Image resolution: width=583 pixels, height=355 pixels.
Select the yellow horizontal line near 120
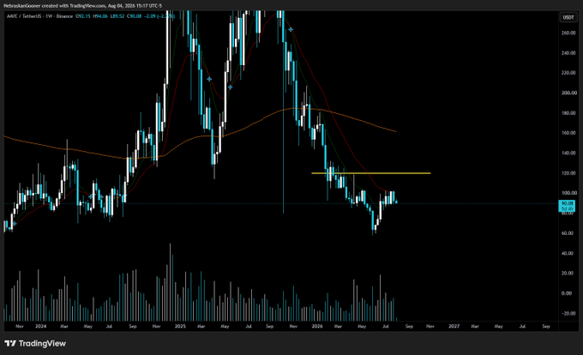[371, 173]
